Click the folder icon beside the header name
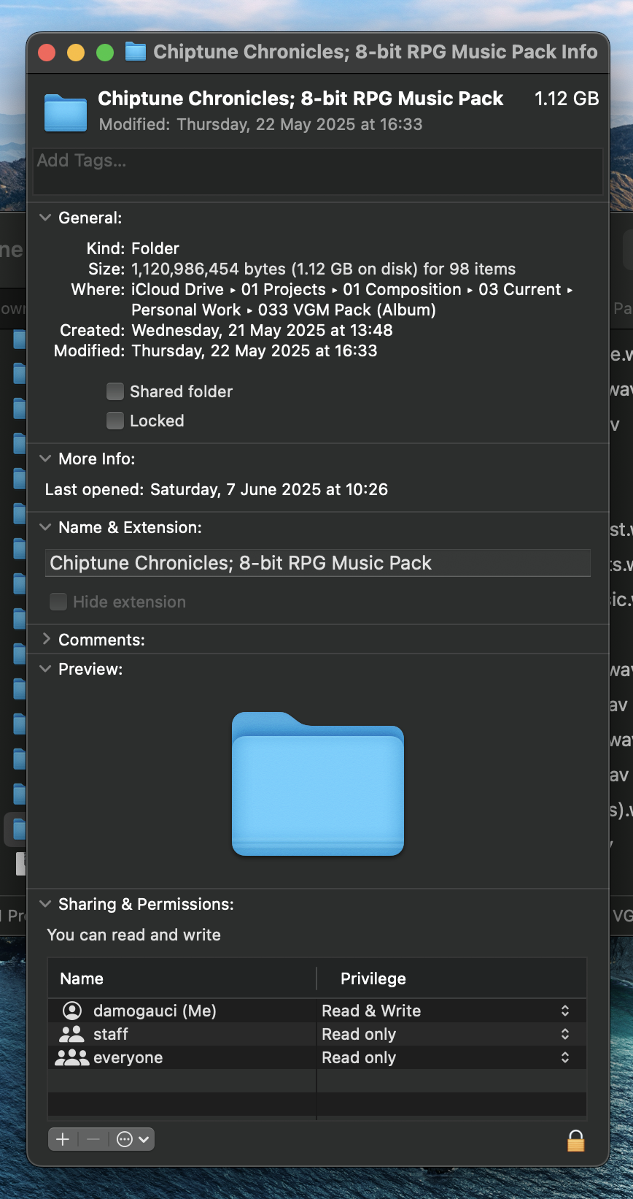Viewport: 633px width, 1199px height. [66, 112]
